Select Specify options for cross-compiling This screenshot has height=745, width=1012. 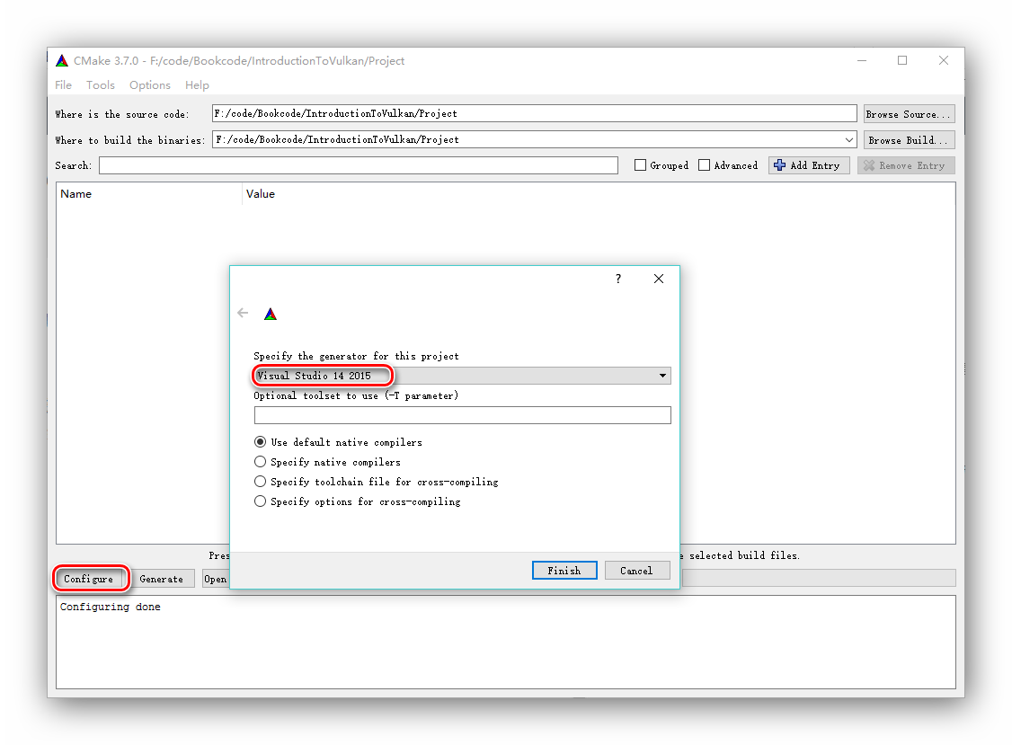(x=260, y=501)
